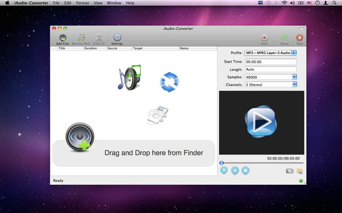Viewport: 342px width, 213px height.
Task: Stop conversion with the red Stop icon
Action: [300, 38]
